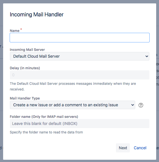This screenshot has height=162, width=159.
Task: Click the Incoming Mail Server label
Action: point(27,50)
